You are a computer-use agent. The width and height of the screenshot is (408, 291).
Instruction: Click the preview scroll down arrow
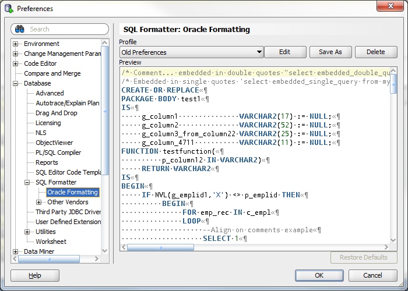click(393, 240)
